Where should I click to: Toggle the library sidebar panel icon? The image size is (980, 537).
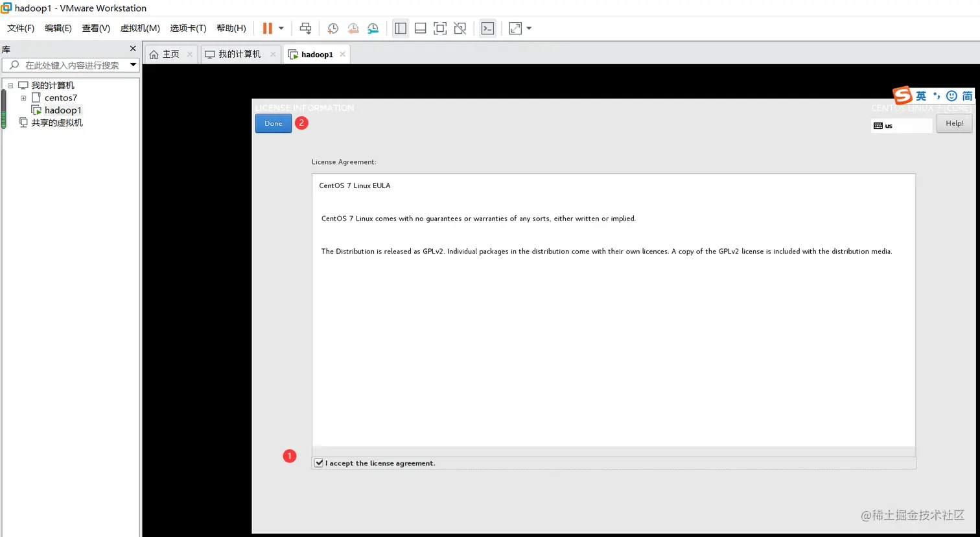401,29
